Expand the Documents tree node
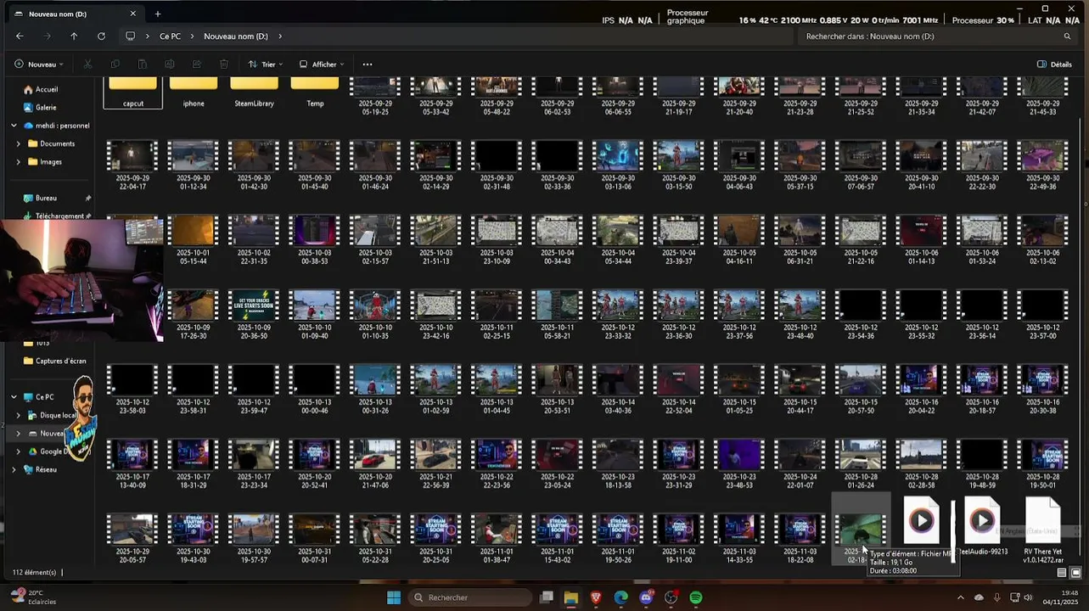 pos(19,143)
